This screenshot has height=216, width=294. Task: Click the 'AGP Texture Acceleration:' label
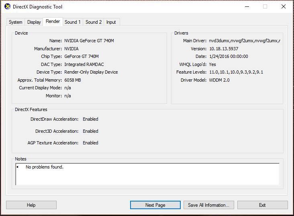[x=53, y=143]
